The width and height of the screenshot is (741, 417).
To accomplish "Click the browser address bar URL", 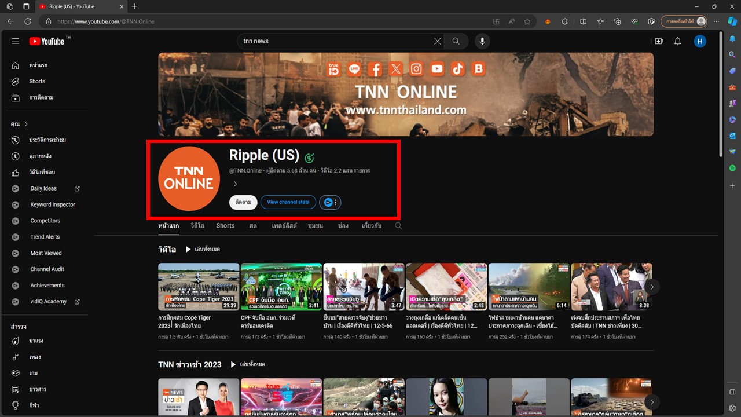I will point(105,21).
